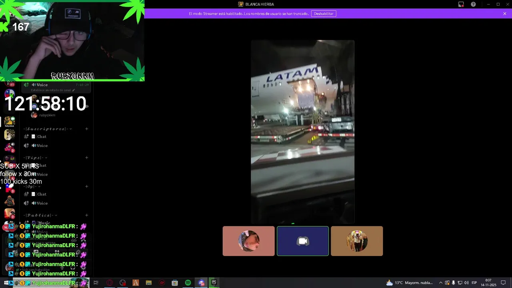Select the pink participant tile with the face avatar
The height and width of the screenshot is (288, 512).
249,241
